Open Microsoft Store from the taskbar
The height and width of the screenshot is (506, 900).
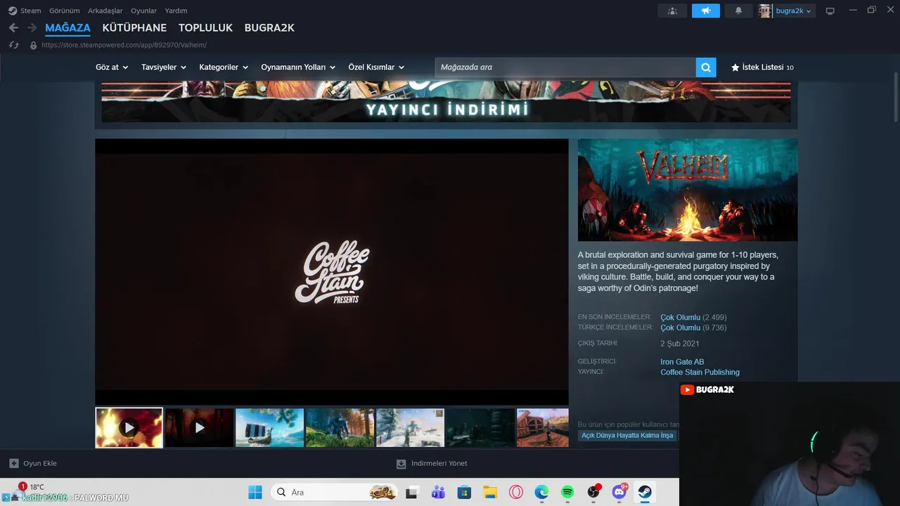coord(464,493)
